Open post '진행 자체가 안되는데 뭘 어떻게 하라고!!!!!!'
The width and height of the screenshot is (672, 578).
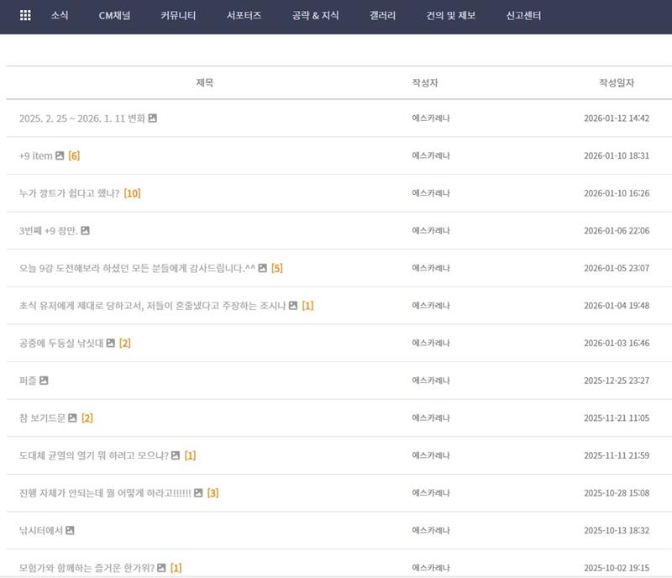click(105, 492)
